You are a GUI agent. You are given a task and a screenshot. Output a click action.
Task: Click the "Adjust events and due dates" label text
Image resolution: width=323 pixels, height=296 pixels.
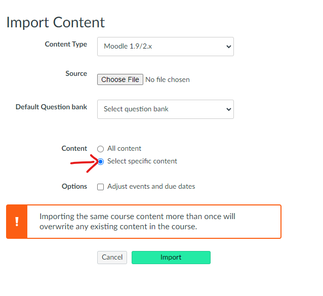click(x=151, y=187)
